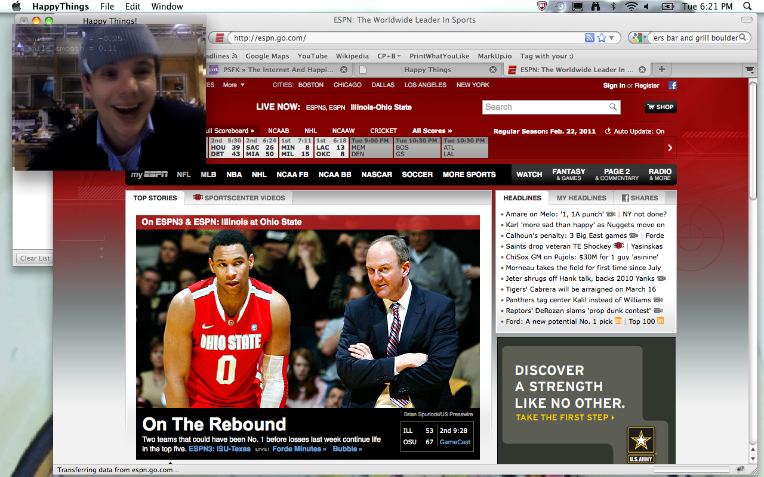Bookmark page with the star icon
Screen dimensions: 764x477
[x=602, y=38]
